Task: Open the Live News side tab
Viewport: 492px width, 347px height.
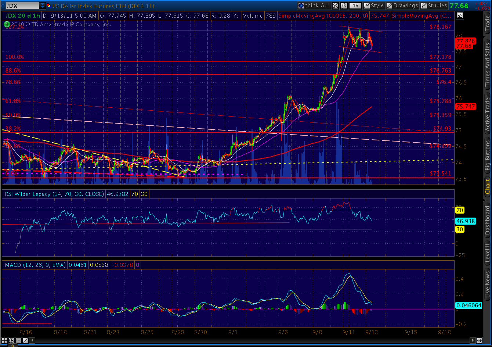Action: 488,284
